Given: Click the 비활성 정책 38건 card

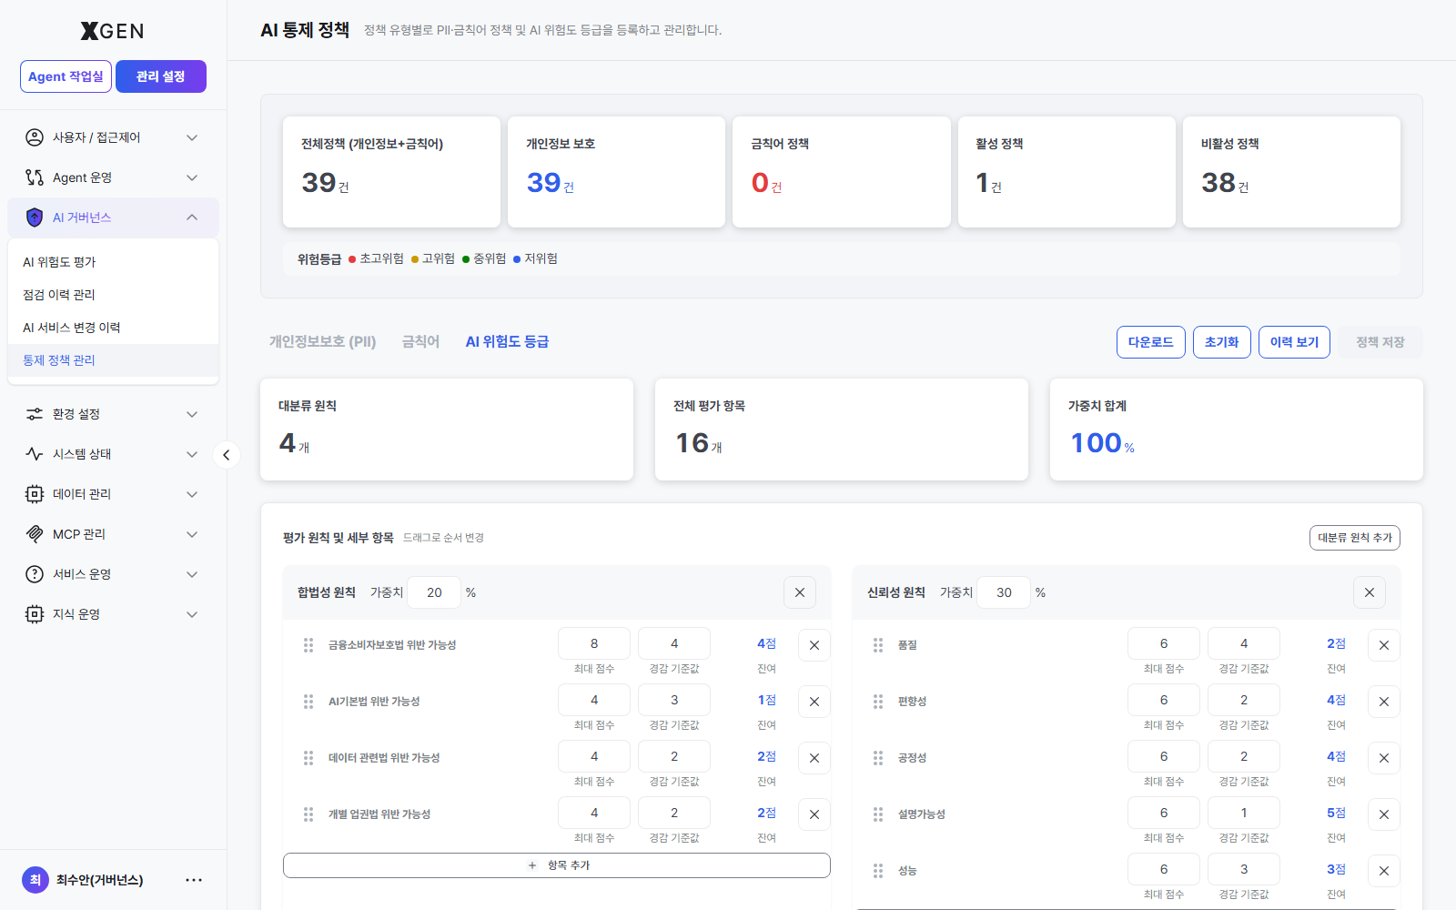Looking at the screenshot, I should (x=1291, y=172).
